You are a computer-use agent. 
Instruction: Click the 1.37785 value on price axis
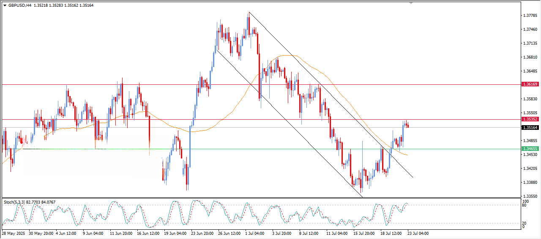click(x=530, y=16)
